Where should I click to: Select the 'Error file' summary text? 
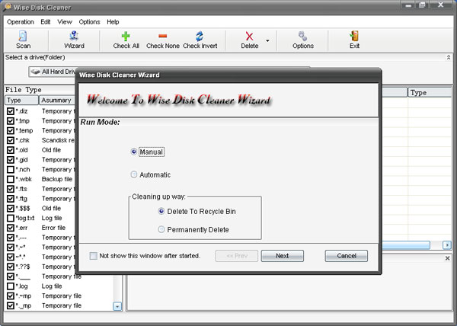click(x=53, y=228)
